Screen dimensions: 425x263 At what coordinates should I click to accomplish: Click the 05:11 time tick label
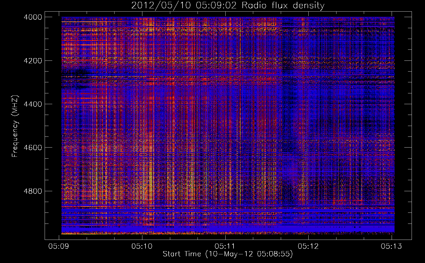point(225,246)
